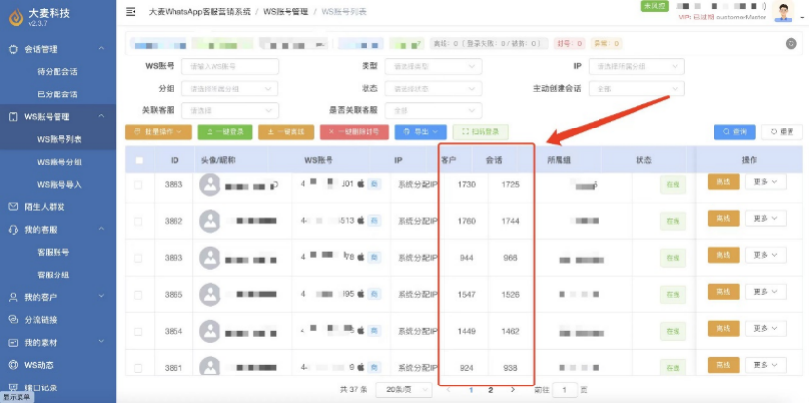Click the 扫码登录 button
The height and width of the screenshot is (403, 811).
(481, 131)
